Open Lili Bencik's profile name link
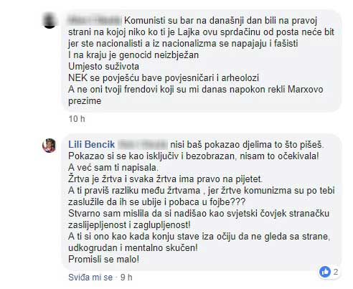The image size is (353, 289). [92, 144]
